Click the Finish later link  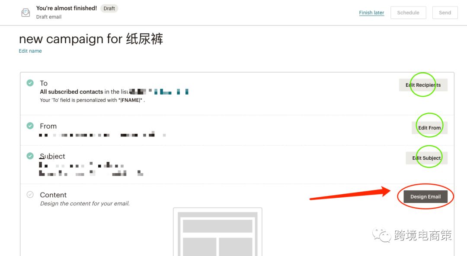(x=371, y=13)
